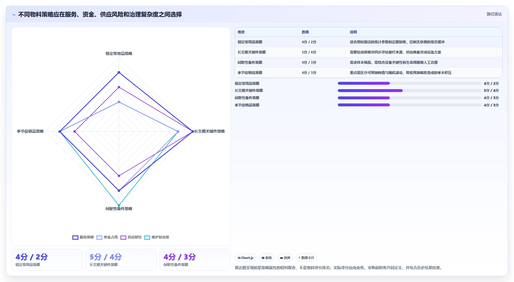Open the 5分 / 4分 长交期关键件策略 data card
Screen dimensions: 514x282
click(x=121, y=260)
